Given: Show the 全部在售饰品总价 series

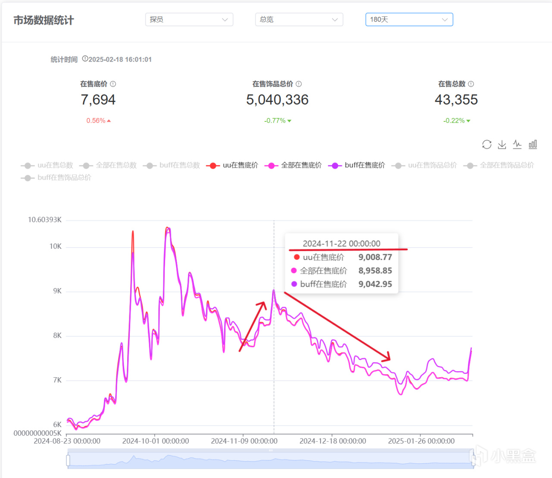Looking at the screenshot, I should click(x=499, y=165).
